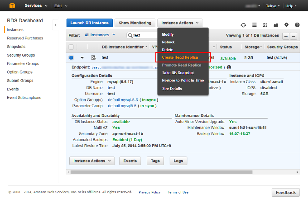Image resolution: width=308 pixels, height=199 pixels.
Task: Open the All Instances filter dropdown
Action: (x=100, y=35)
